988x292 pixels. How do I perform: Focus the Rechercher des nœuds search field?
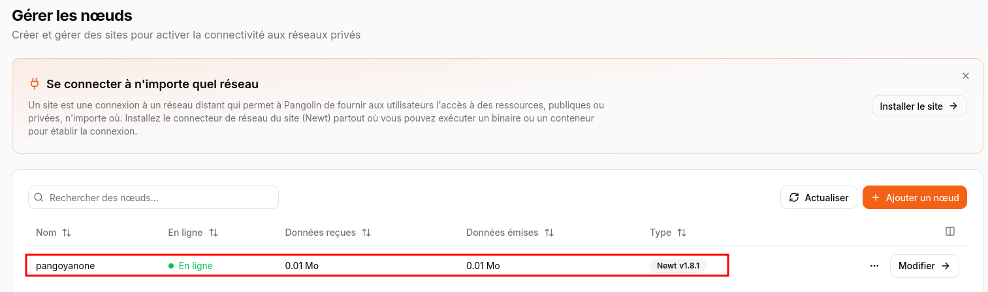(157, 197)
